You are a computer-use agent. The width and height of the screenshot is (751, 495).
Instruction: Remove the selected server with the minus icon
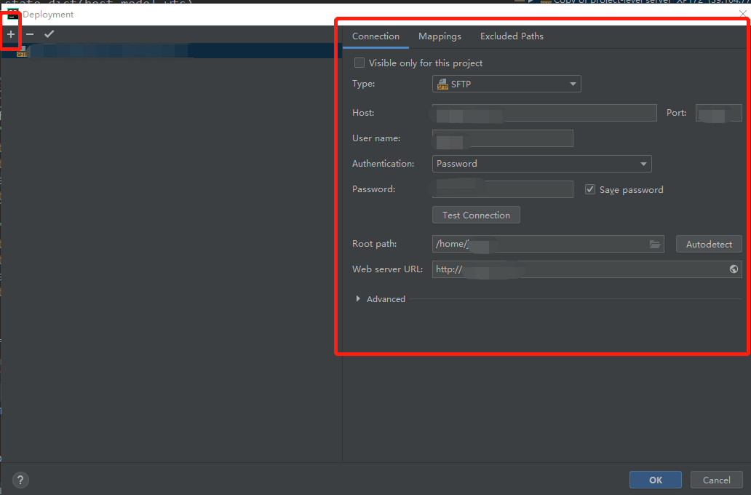point(30,34)
